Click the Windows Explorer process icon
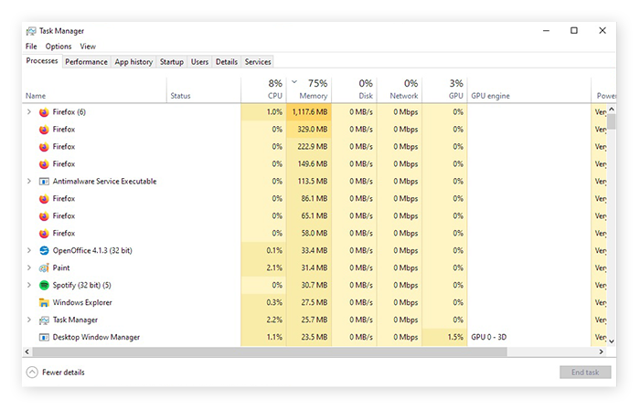This screenshot has width=640, height=409. [44, 302]
